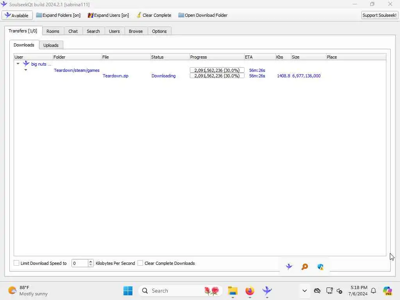The height and width of the screenshot is (300, 400).
Task: Open Firefox from the taskbar
Action: click(x=250, y=291)
